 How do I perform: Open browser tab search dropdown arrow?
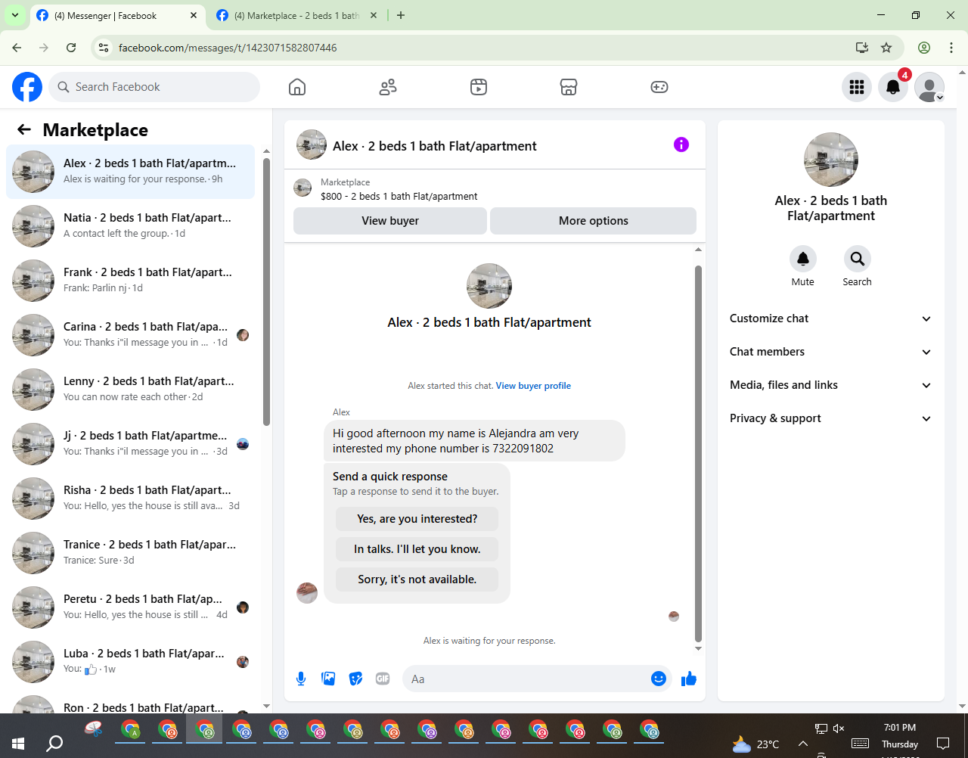pos(15,15)
